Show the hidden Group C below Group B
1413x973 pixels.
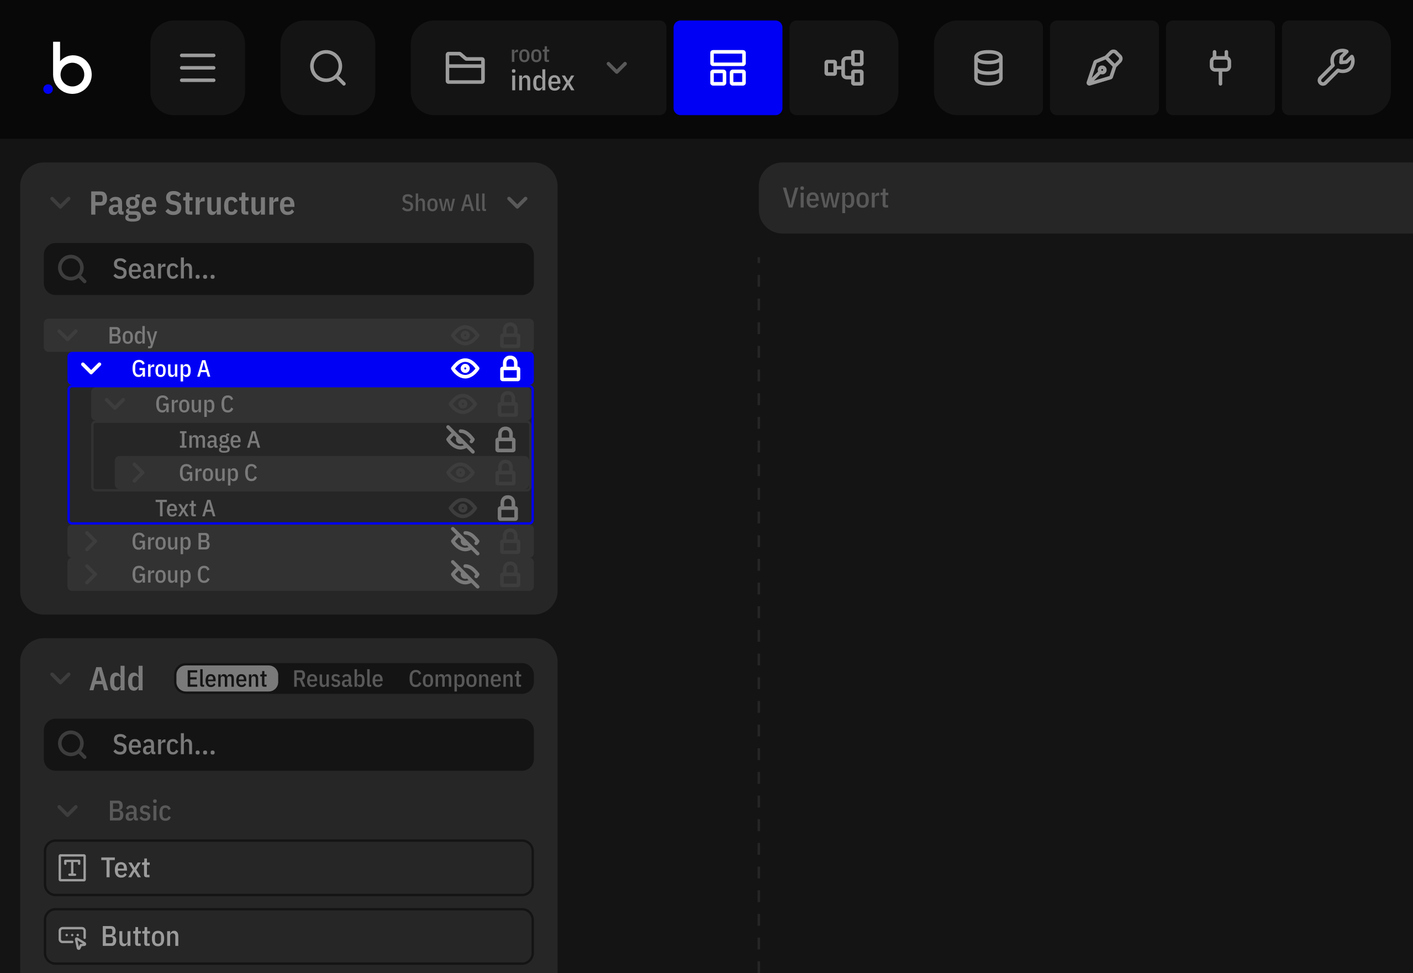(x=465, y=575)
